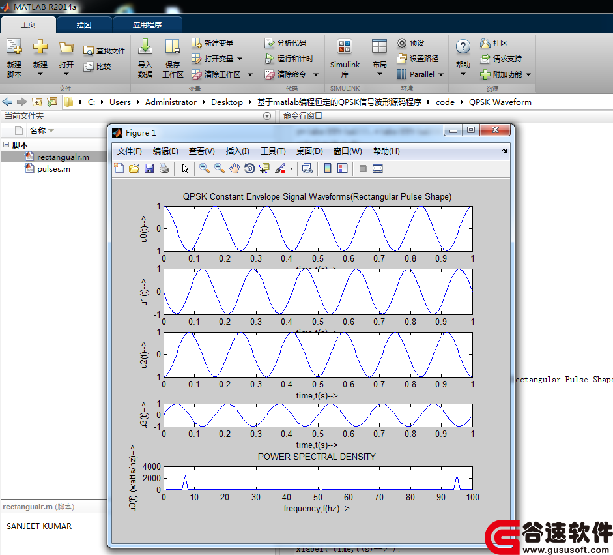Toggle the Edit Plot arrow tool

185,169
